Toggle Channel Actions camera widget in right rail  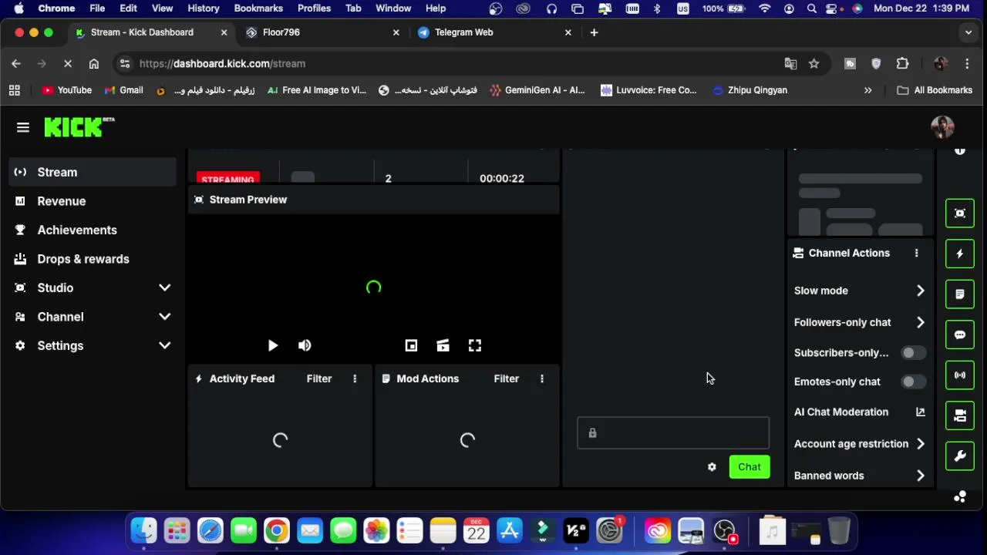960,415
